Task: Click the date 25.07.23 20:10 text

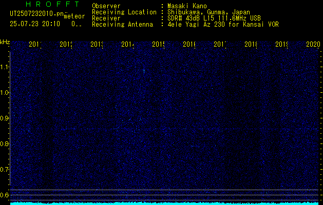Action: point(35,24)
